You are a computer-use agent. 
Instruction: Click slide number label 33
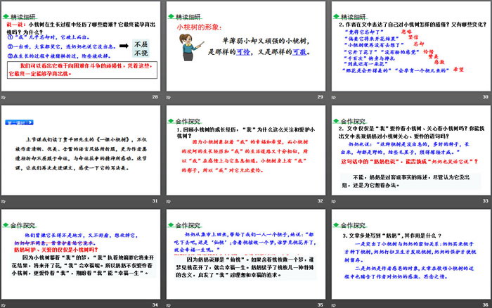pyautogui.click(x=486, y=200)
